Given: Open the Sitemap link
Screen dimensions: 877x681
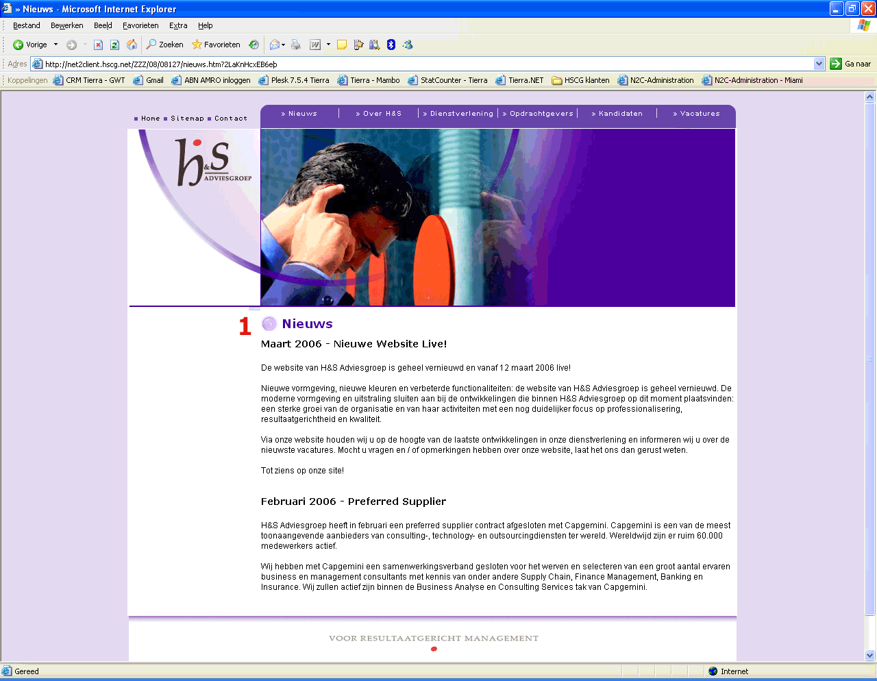Looking at the screenshot, I should [x=187, y=119].
